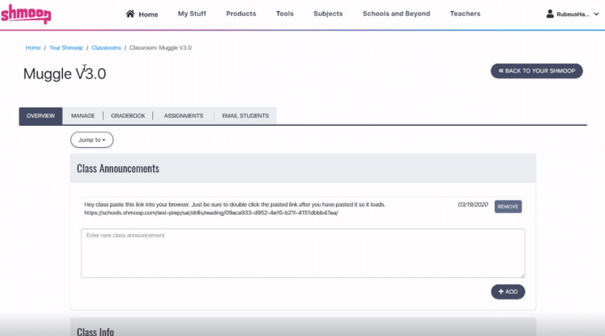Click the Class Info section heading
The height and width of the screenshot is (336, 605).
point(95,332)
